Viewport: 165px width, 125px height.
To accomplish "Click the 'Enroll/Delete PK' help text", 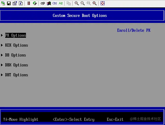I will click(x=134, y=30).
